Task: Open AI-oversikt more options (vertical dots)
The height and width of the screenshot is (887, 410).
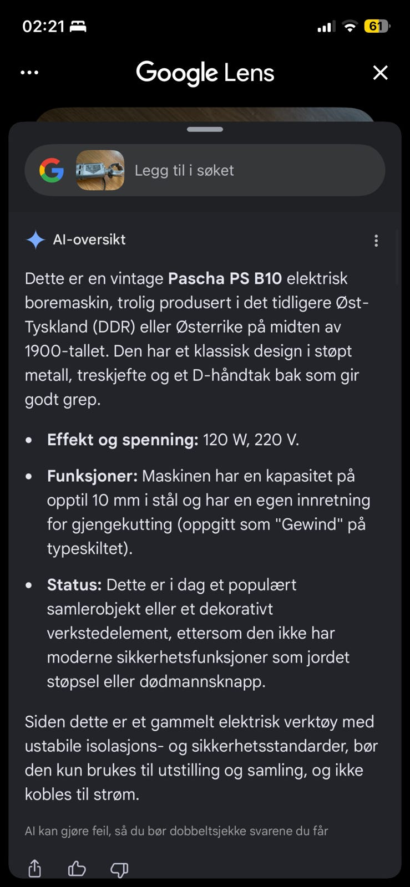Action: tap(376, 240)
